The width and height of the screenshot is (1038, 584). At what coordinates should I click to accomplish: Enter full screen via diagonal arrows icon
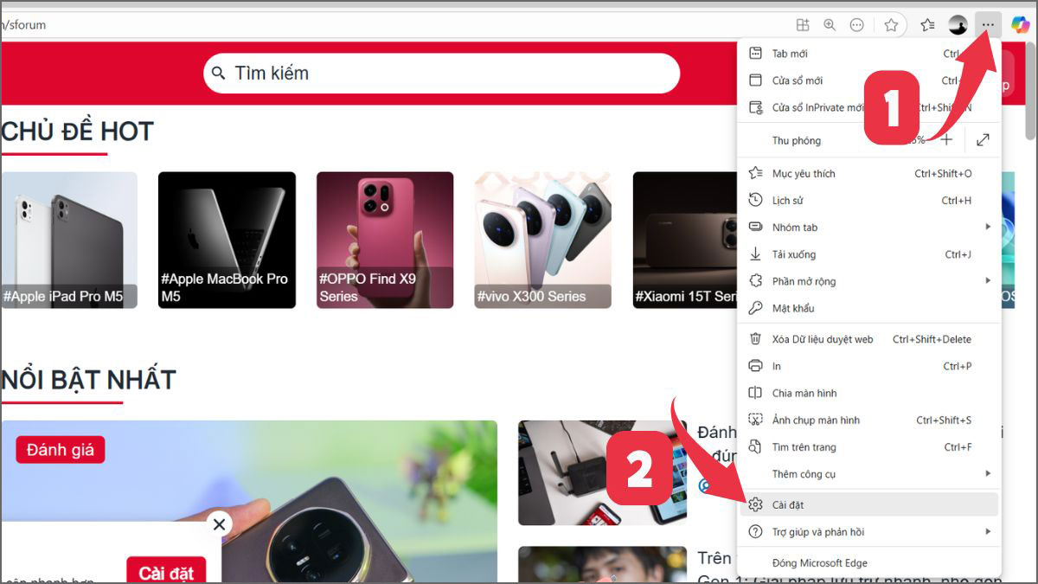pyautogui.click(x=983, y=139)
